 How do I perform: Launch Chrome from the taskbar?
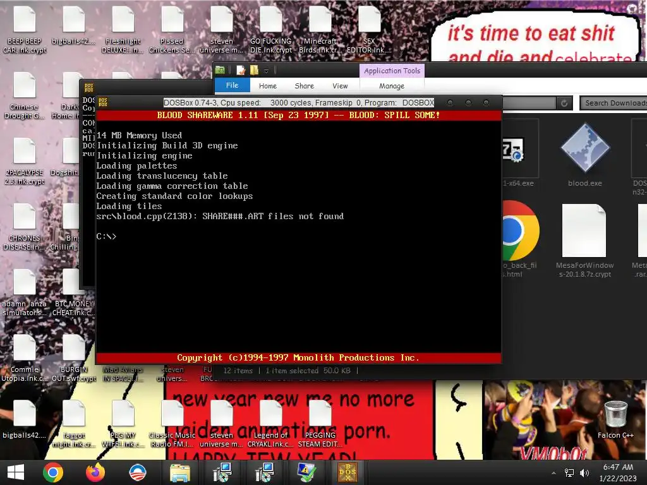coord(53,472)
